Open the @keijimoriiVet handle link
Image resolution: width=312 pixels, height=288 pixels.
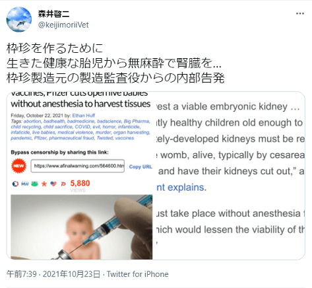point(63,25)
